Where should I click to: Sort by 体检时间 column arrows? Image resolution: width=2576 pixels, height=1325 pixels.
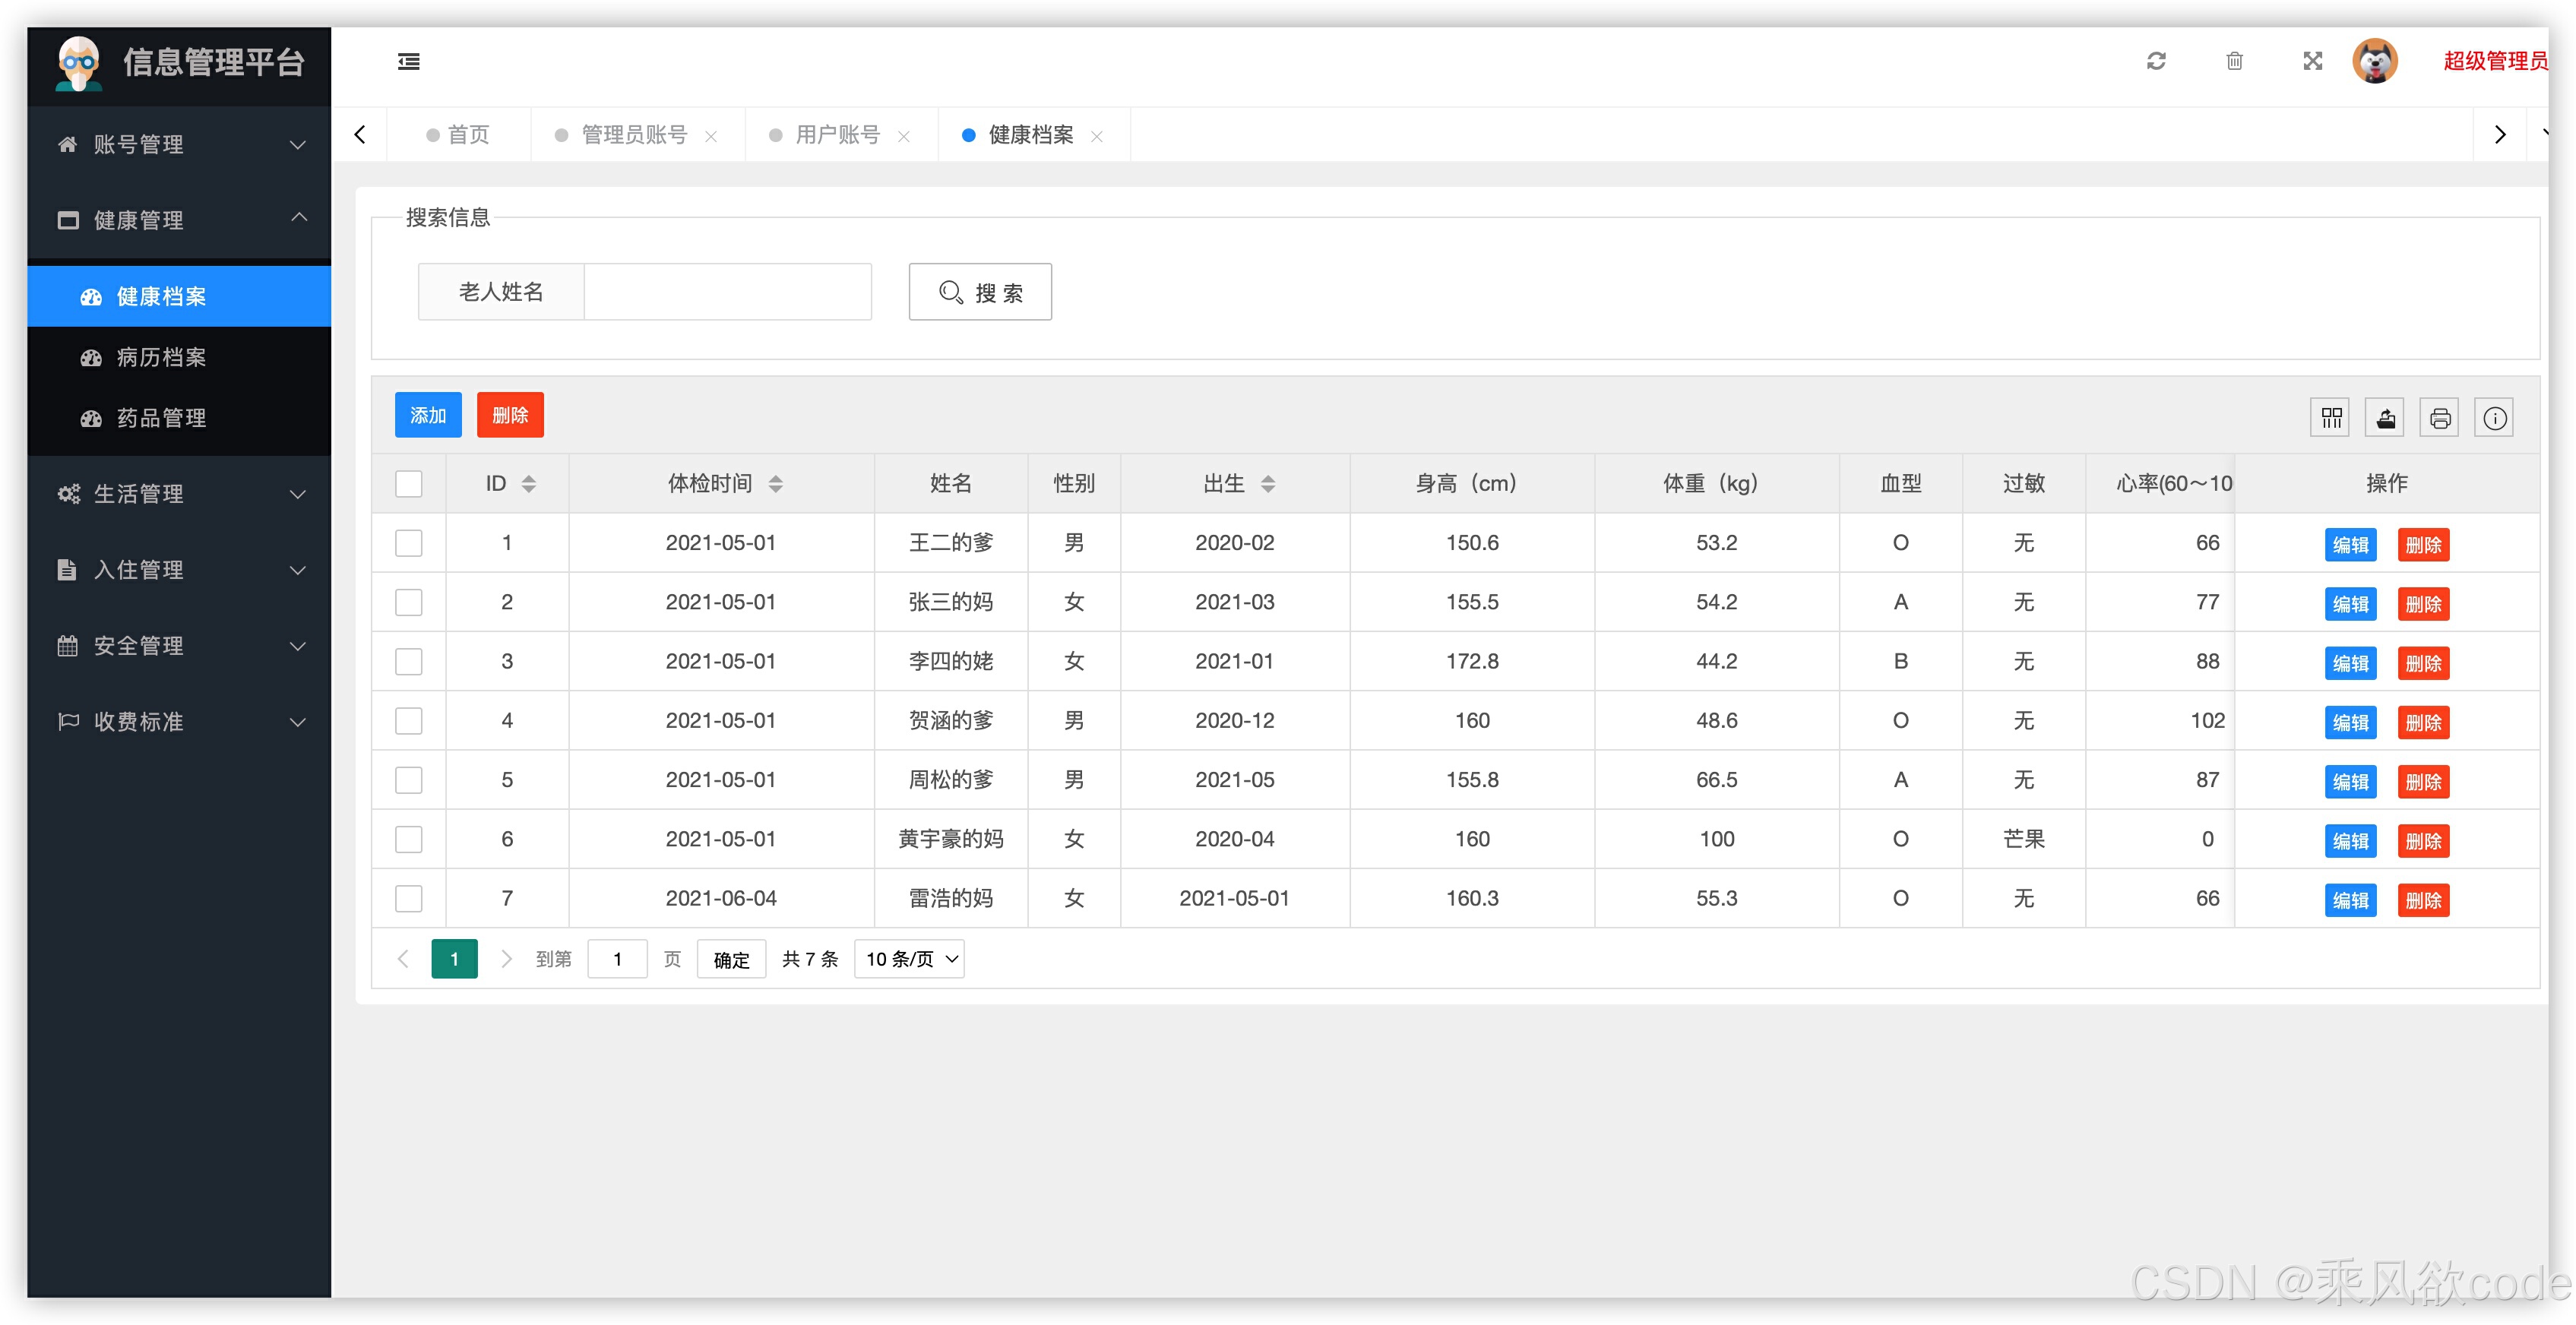click(776, 484)
